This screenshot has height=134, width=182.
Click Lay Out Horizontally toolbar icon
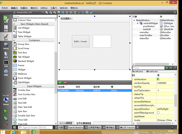(x=63, y=12)
